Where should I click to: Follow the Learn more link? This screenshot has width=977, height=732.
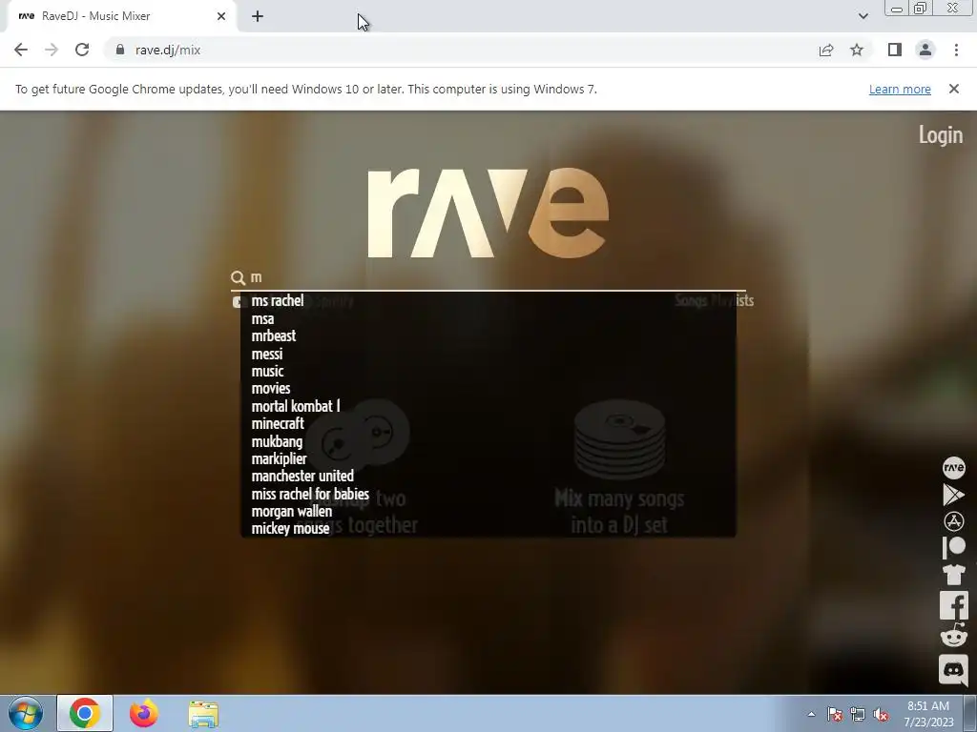900,89
